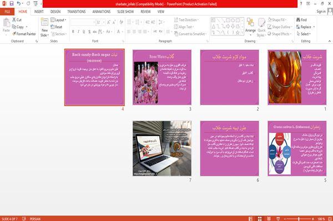Undo the last action
Viewport: 333px width, 221px height.
(19, 3)
